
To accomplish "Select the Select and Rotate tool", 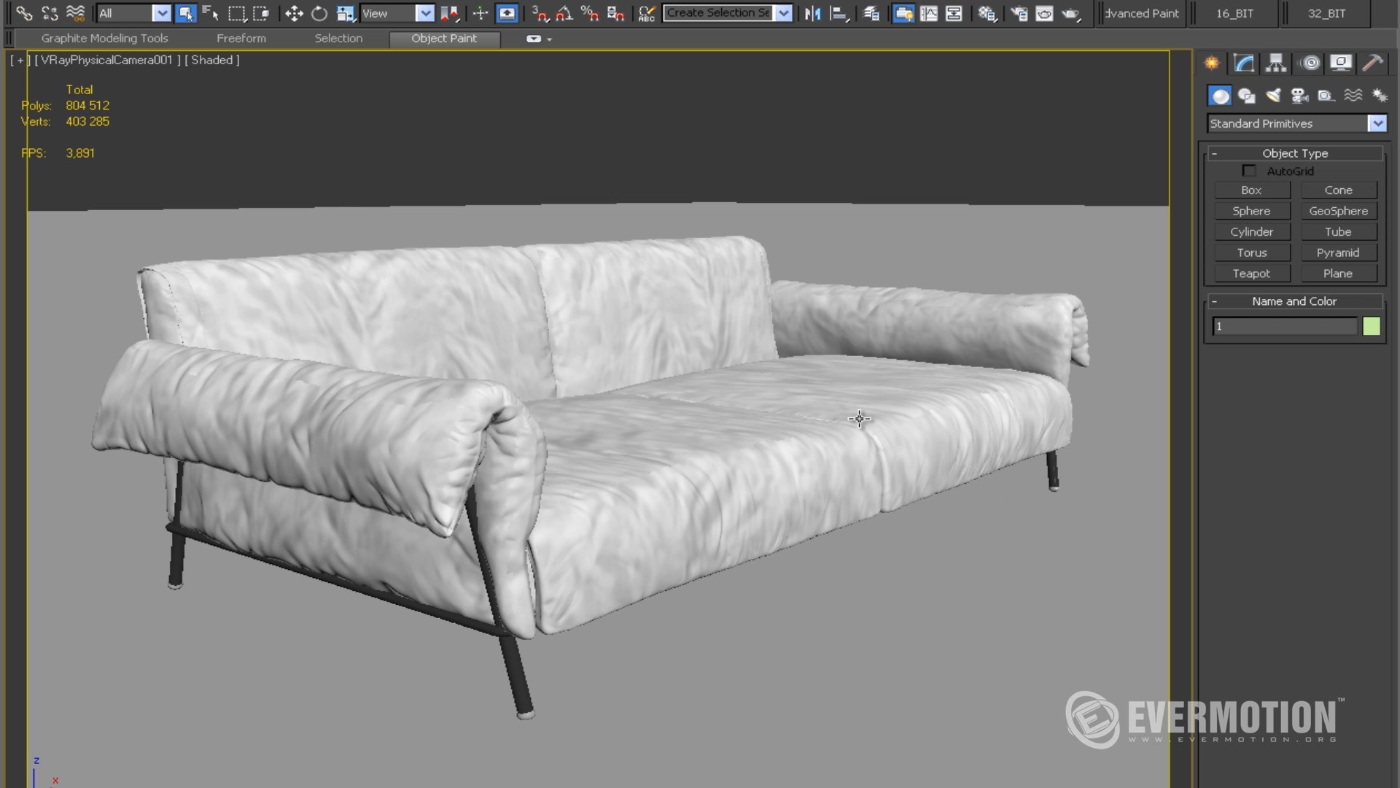I will [319, 13].
